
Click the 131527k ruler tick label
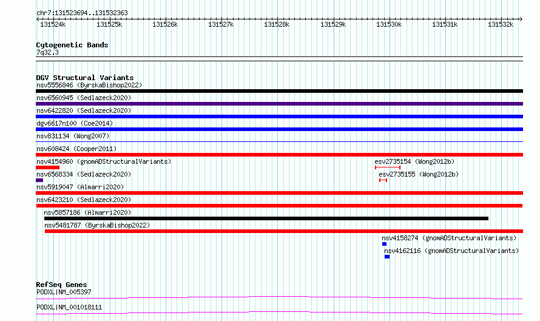(221, 24)
